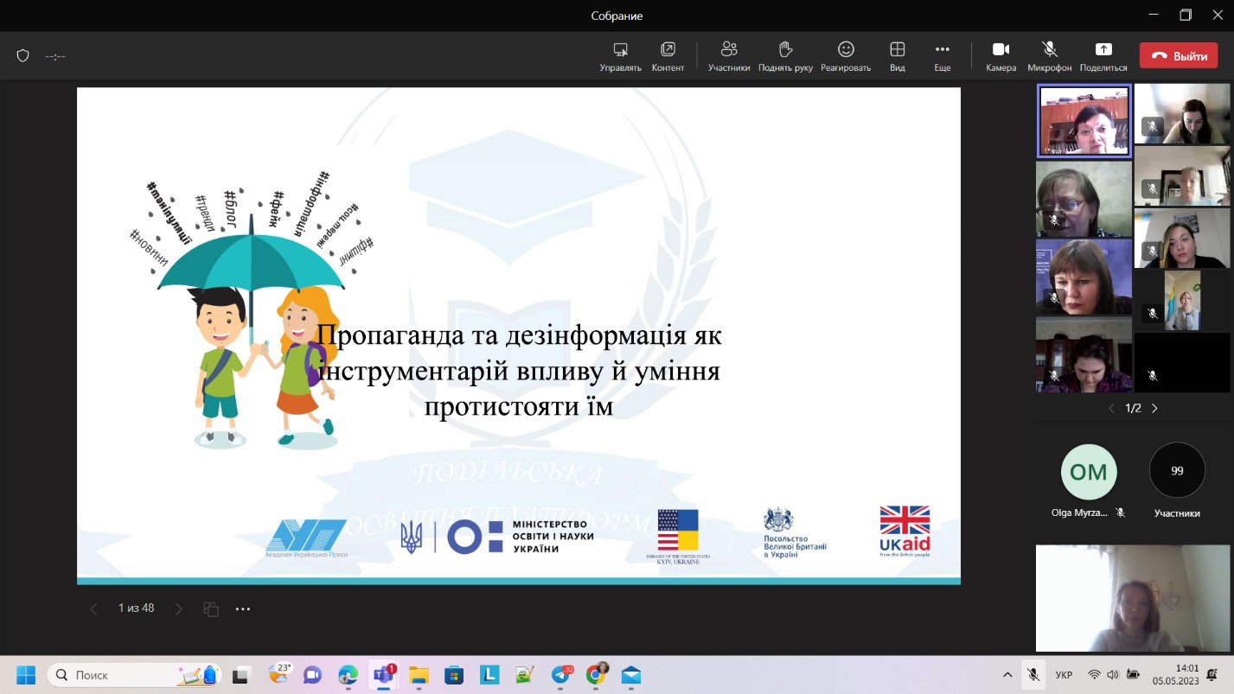This screenshot has height=694, width=1234.
Task: Turn on the Камера
Action: 1001,56
